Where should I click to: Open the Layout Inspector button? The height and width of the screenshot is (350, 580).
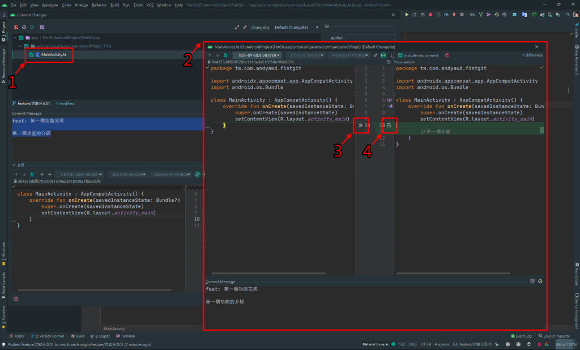[554, 336]
